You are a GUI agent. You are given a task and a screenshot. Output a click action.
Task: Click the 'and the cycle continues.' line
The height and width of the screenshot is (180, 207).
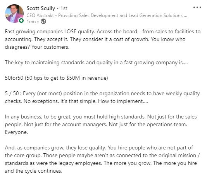[34, 171]
